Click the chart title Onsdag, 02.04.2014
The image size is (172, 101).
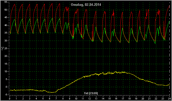86,5
